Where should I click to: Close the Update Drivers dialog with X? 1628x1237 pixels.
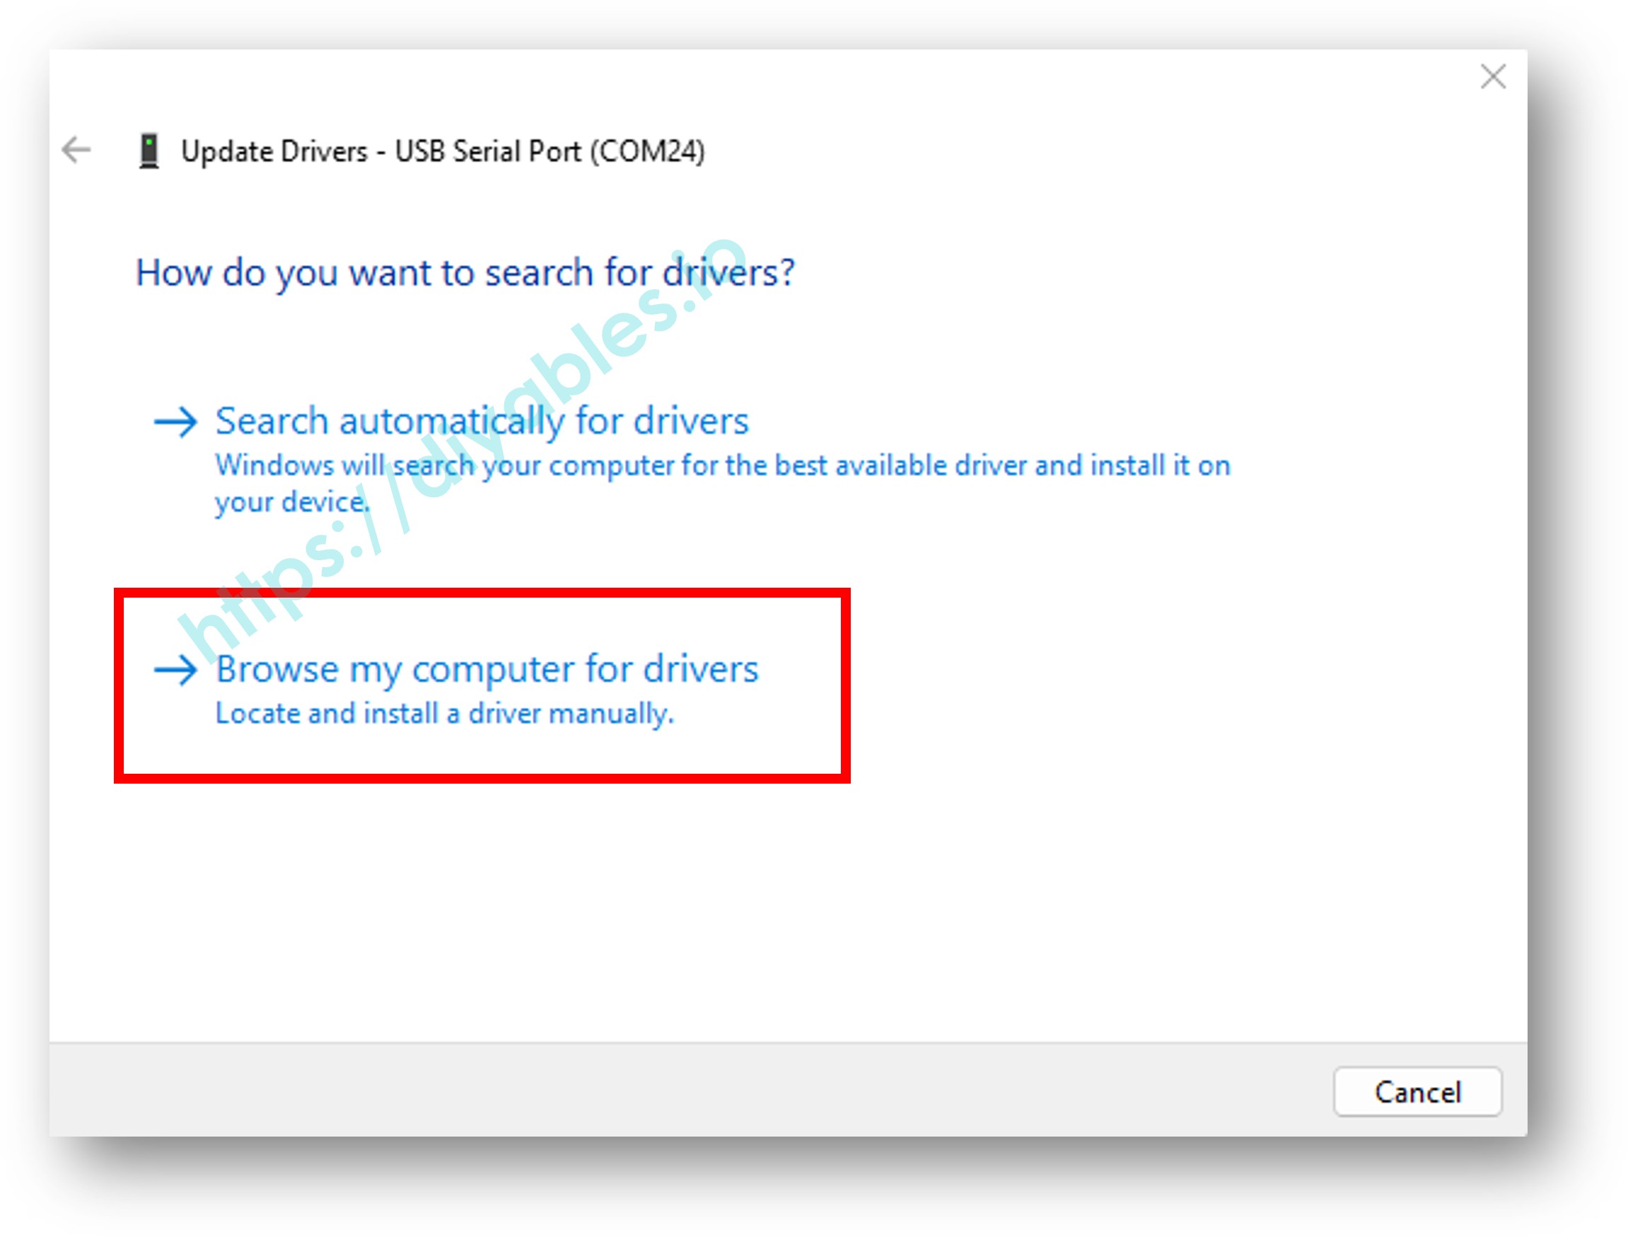(x=1492, y=76)
